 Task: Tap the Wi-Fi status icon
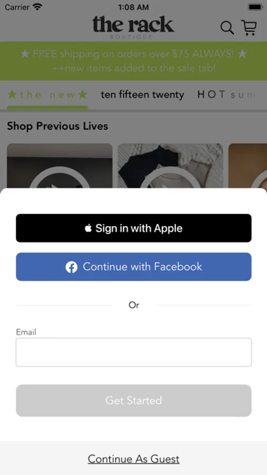coord(37,7)
